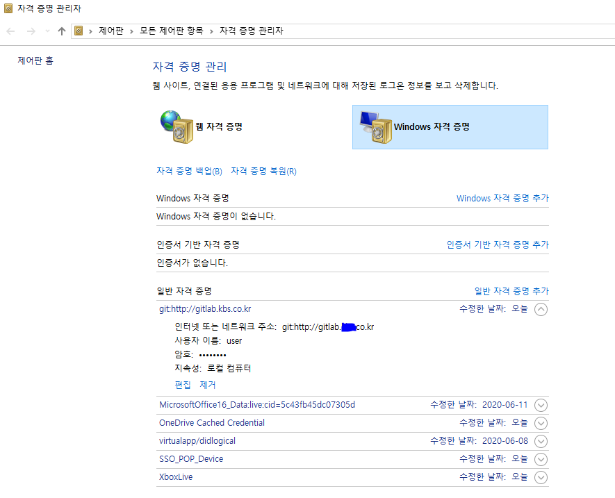Select the 웹 자격 증명 safe icon
The image size is (615, 498).
[177, 126]
